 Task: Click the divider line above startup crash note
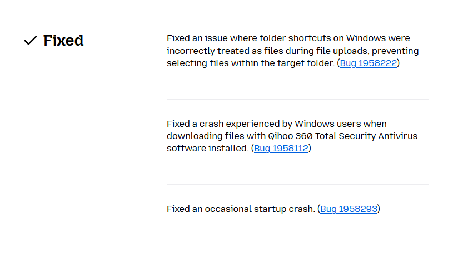pyautogui.click(x=297, y=185)
